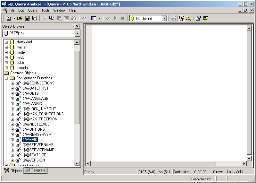Close the Object Browser pane
Screen dimensions: 256x183
tap(77, 26)
